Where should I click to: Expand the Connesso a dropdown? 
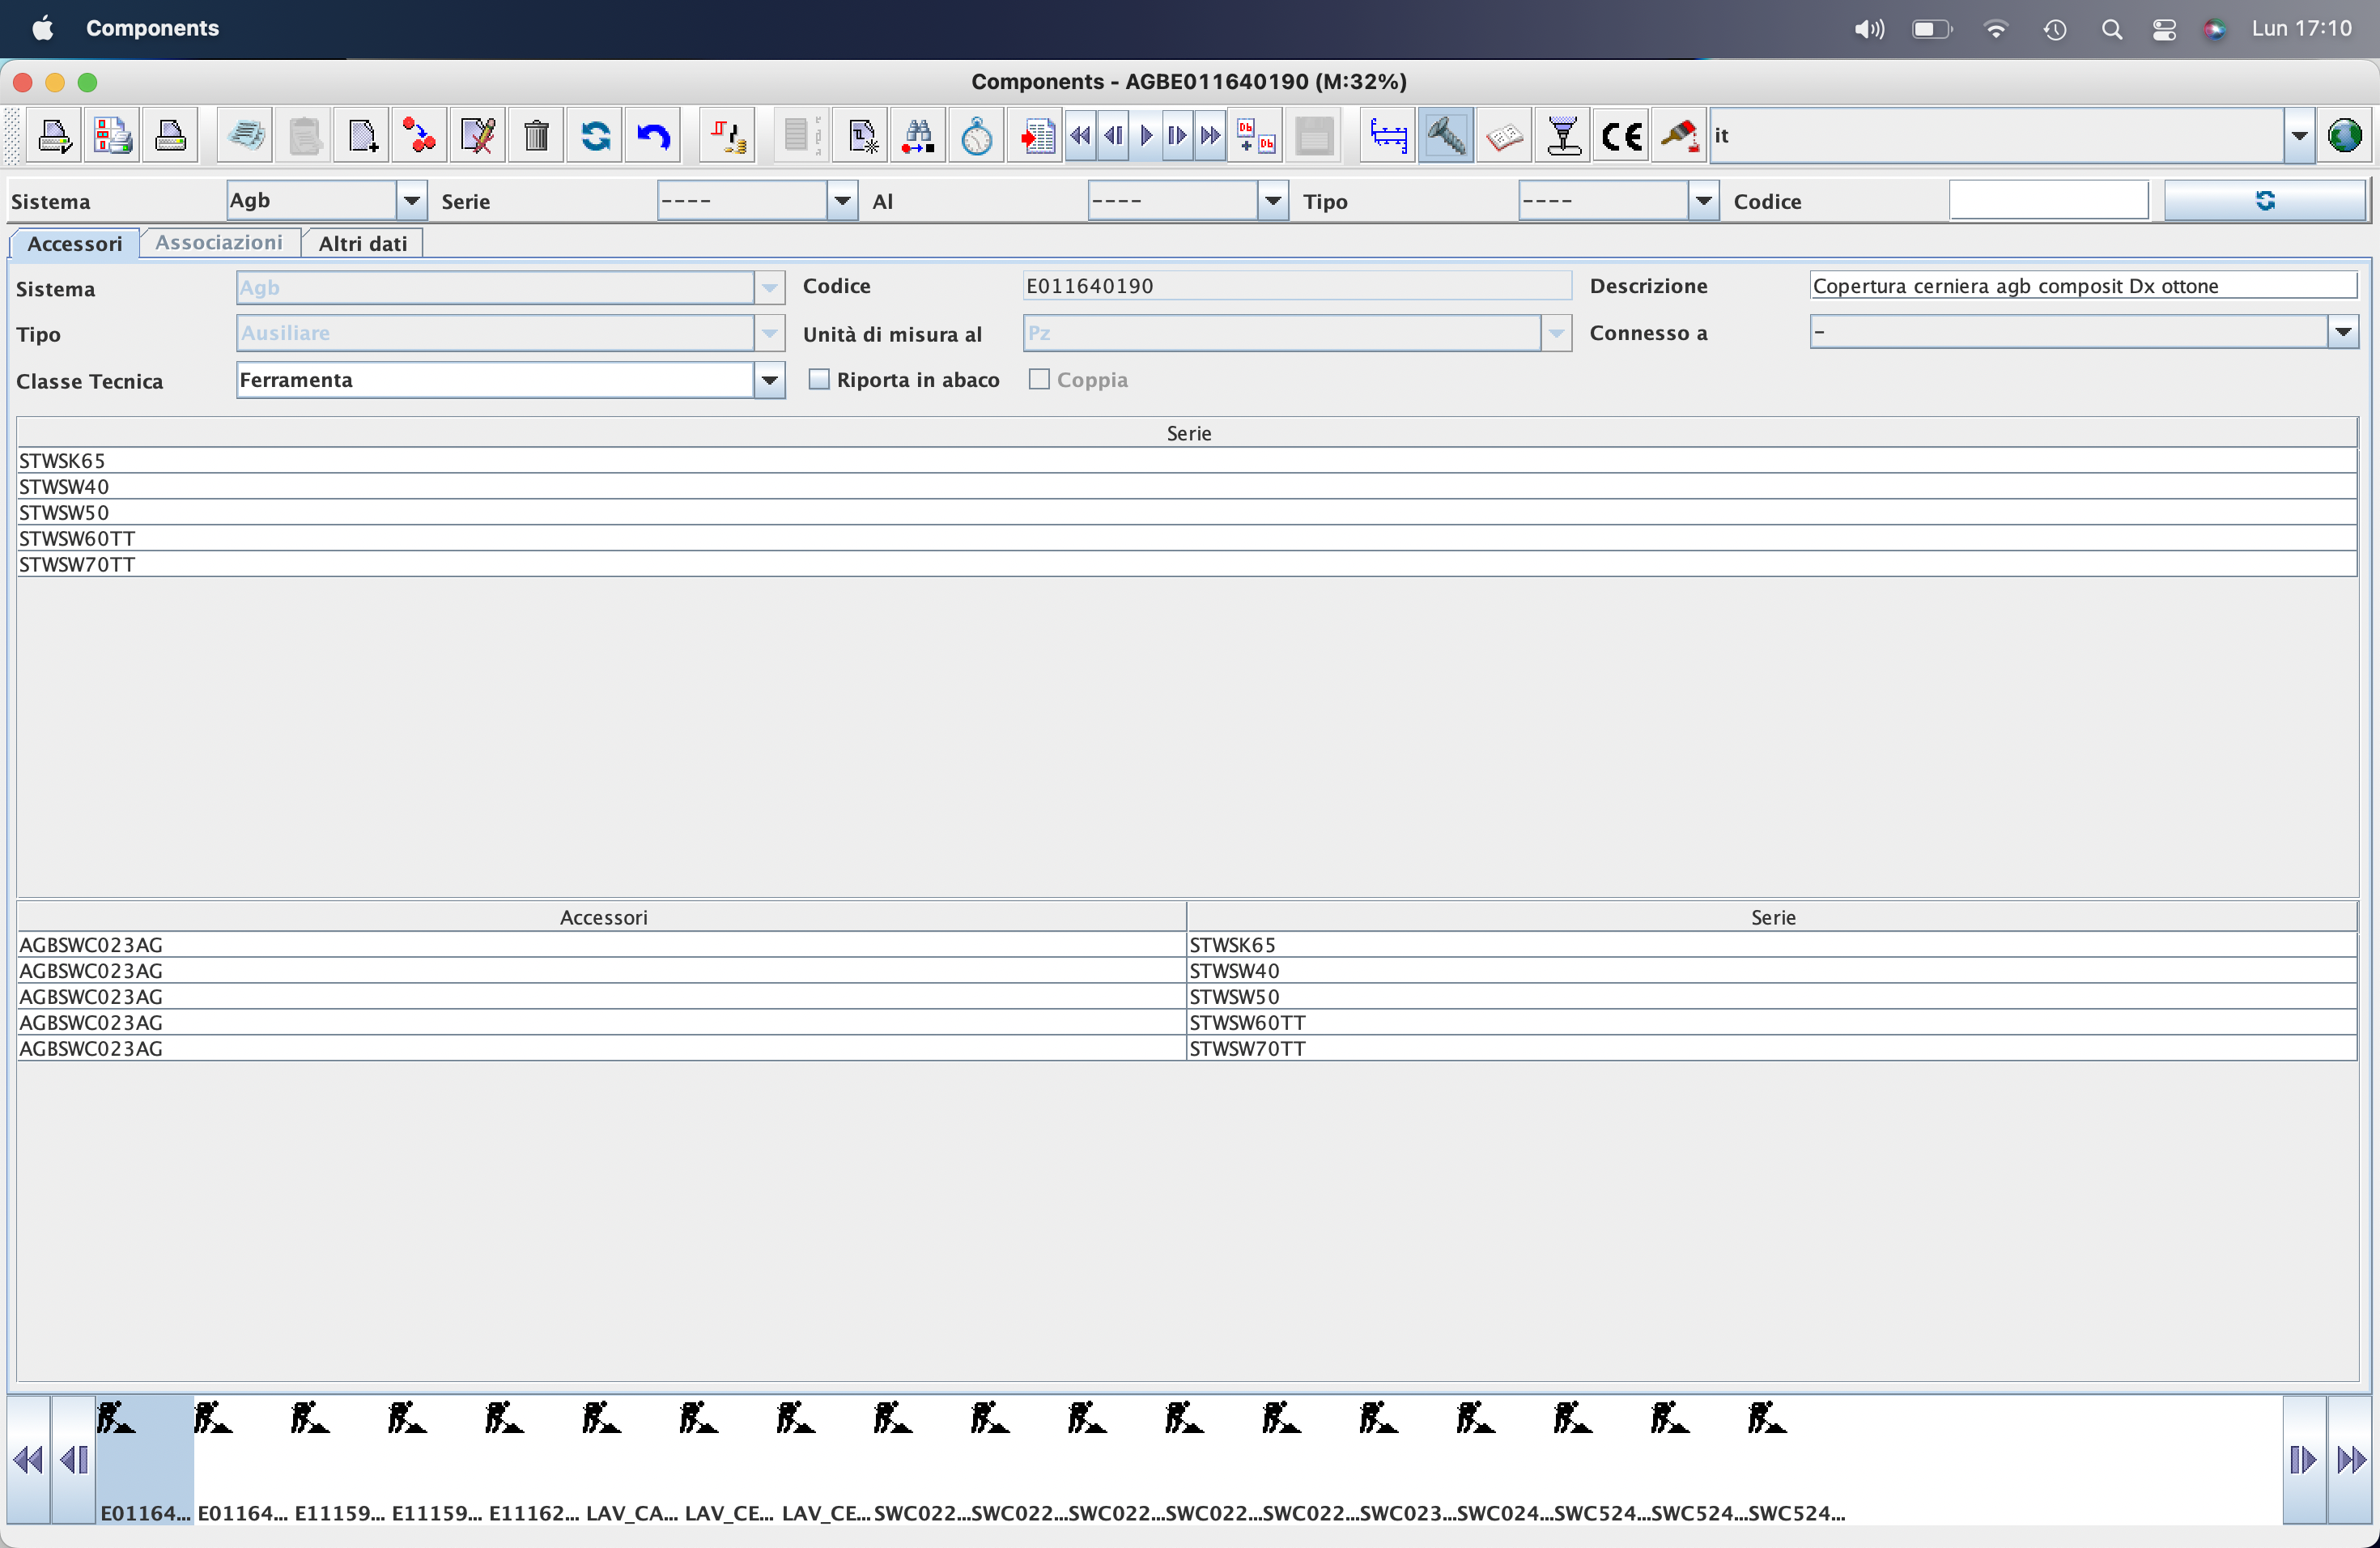pos(2343,332)
